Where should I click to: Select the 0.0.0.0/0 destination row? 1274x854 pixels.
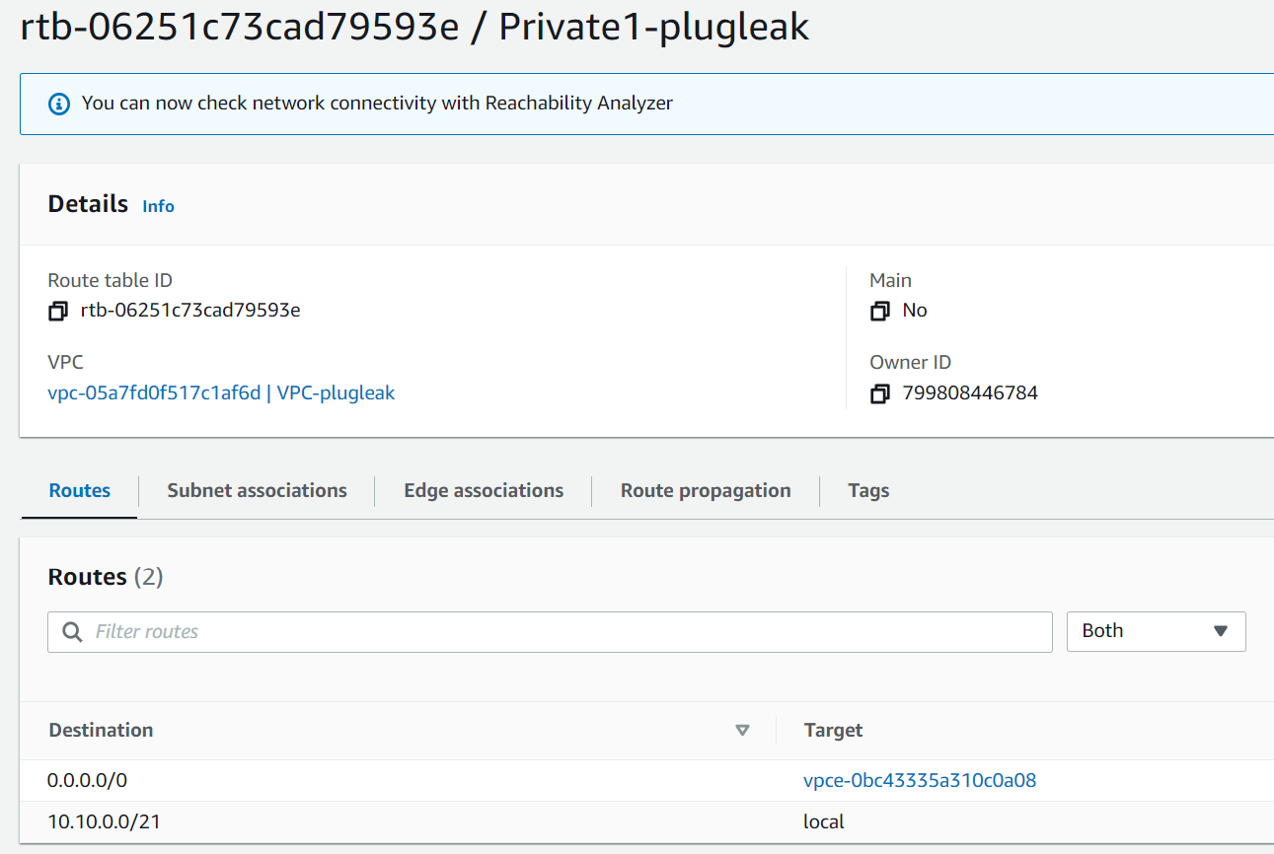point(88,781)
